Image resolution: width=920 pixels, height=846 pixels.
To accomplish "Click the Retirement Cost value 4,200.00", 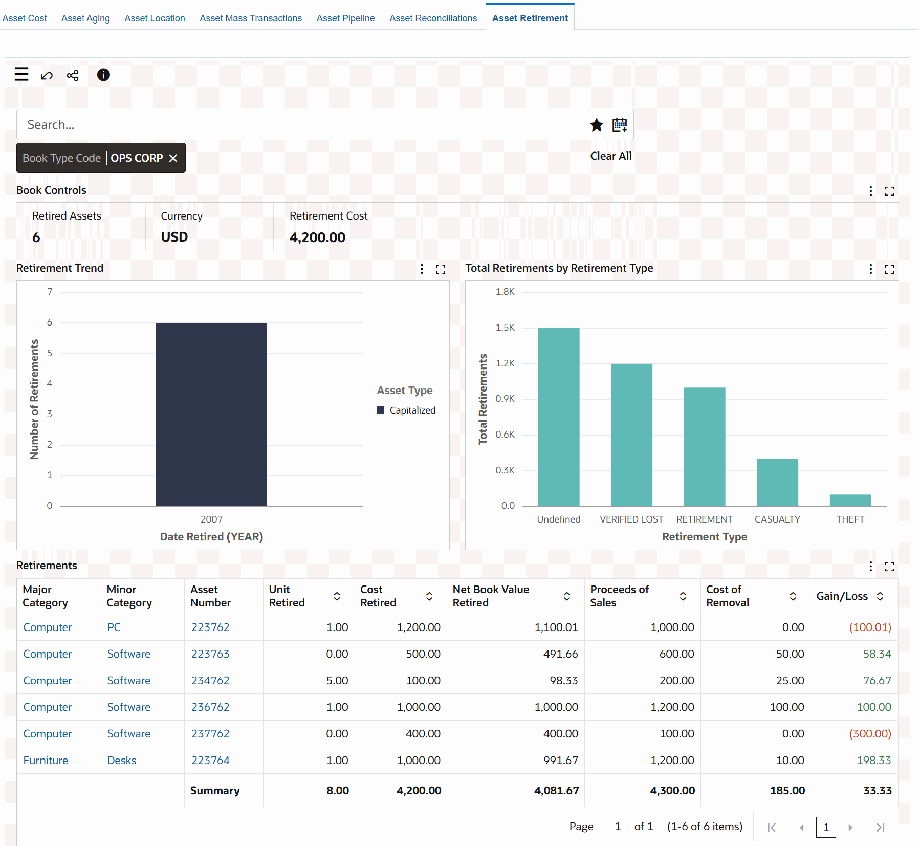I will coord(317,237).
